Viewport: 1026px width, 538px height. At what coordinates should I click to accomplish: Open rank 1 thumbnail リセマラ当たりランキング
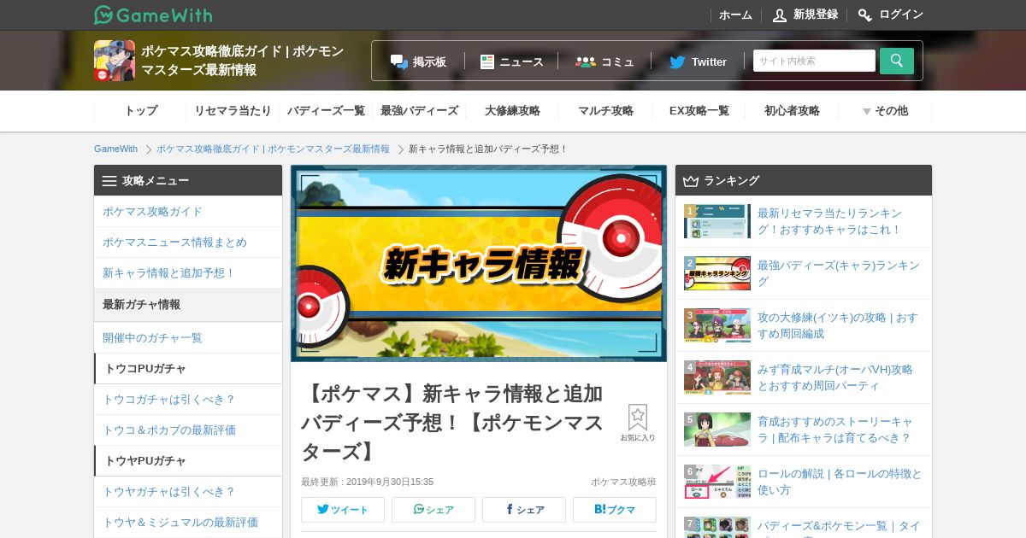coord(717,221)
